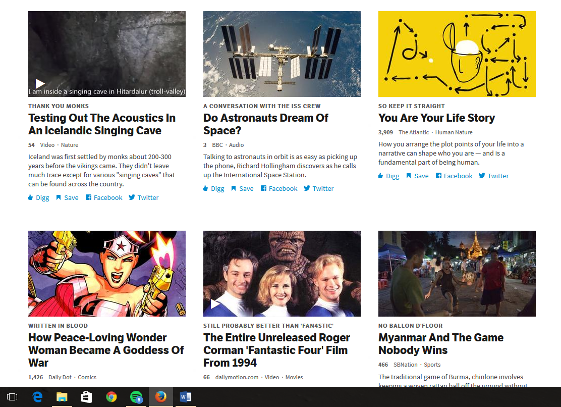Share Icelandic Singing Cave story on Facebook
The height and width of the screenshot is (407, 561).
click(104, 197)
